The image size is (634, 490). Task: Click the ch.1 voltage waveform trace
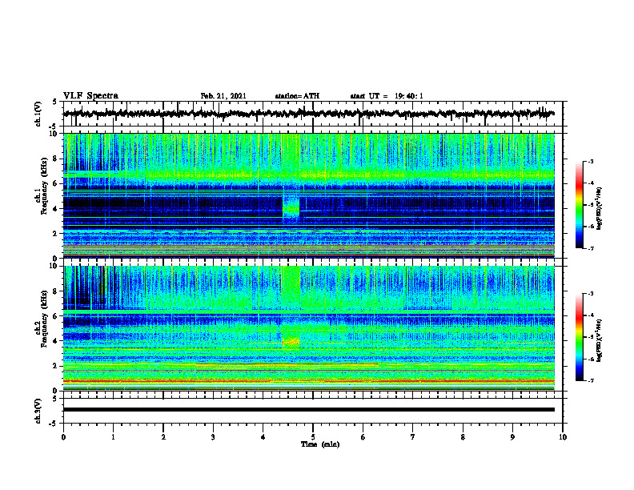308,114
